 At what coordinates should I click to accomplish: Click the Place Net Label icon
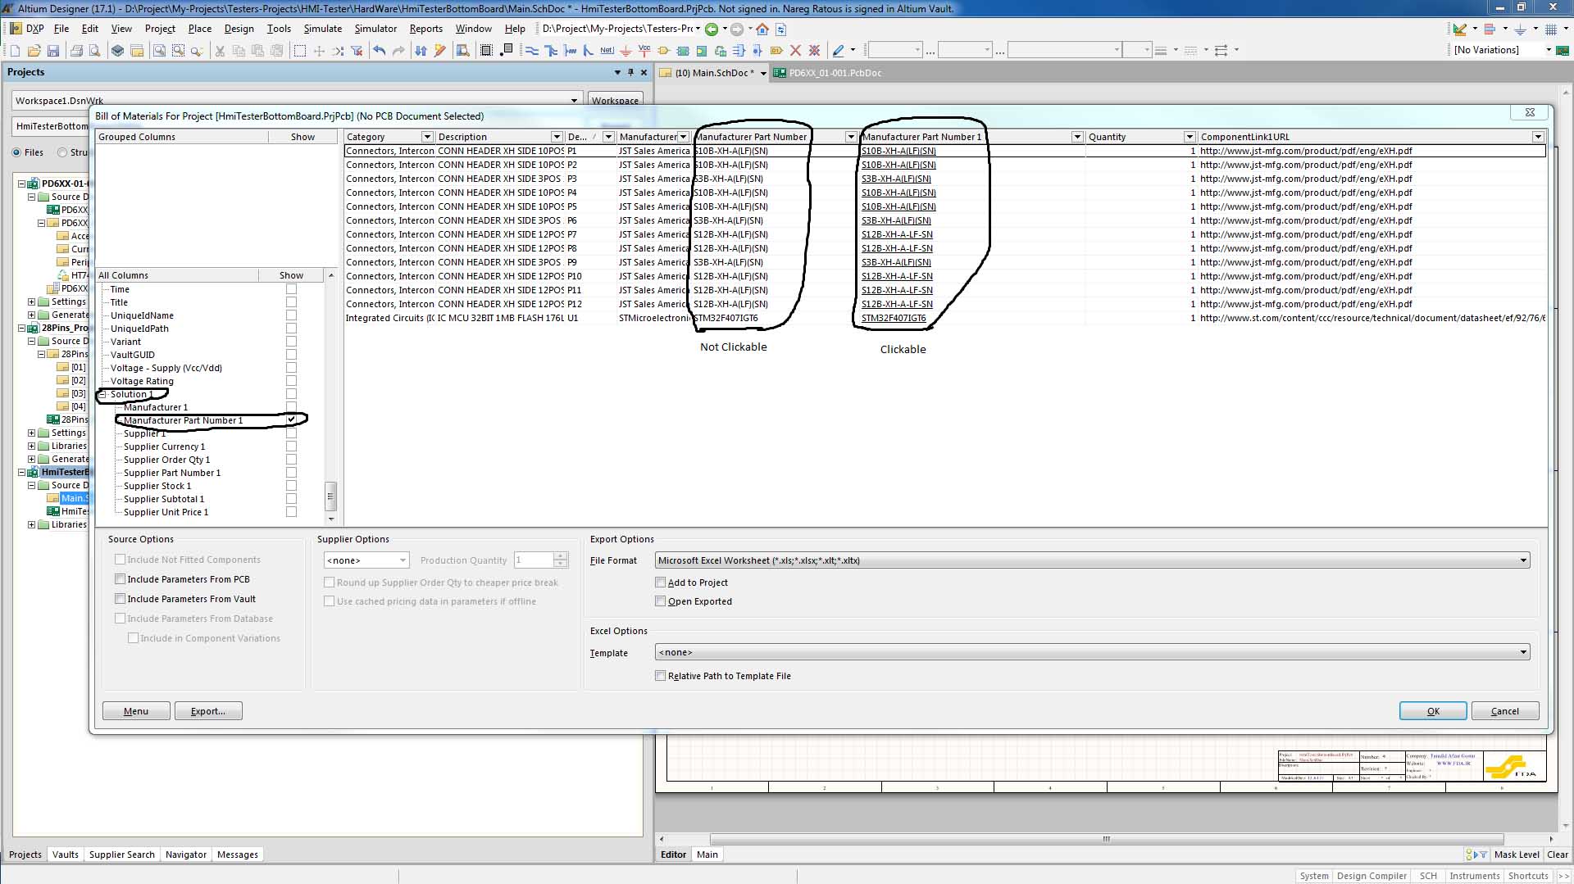coord(607,51)
